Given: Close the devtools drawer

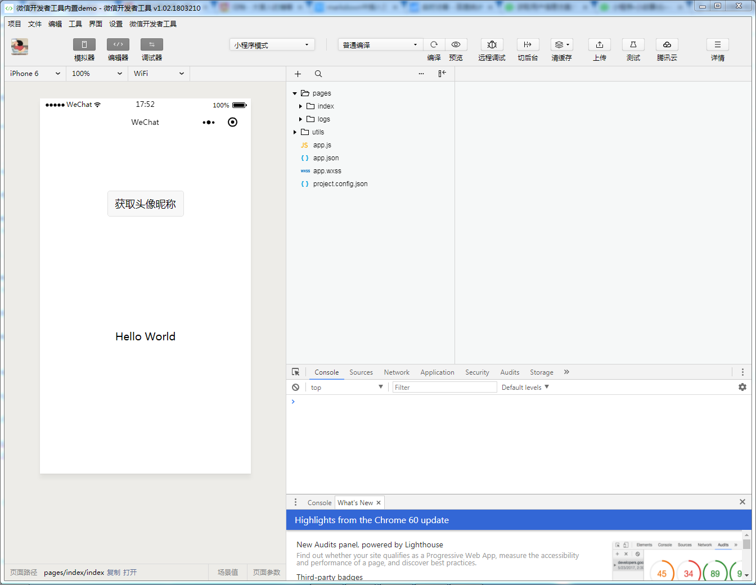Looking at the screenshot, I should click(742, 502).
